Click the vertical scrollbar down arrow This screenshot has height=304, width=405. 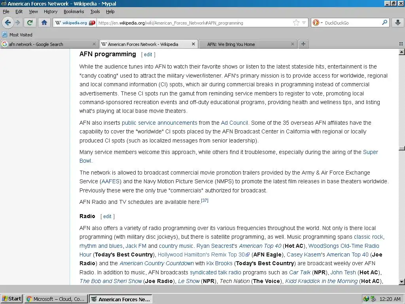(402, 281)
